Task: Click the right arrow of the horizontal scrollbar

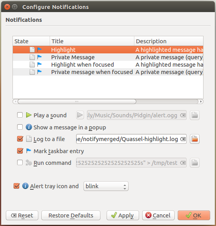Action: 201,101
